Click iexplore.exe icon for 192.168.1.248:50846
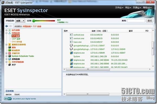Screen dimensions: 157x104 click(x=71, y=60)
